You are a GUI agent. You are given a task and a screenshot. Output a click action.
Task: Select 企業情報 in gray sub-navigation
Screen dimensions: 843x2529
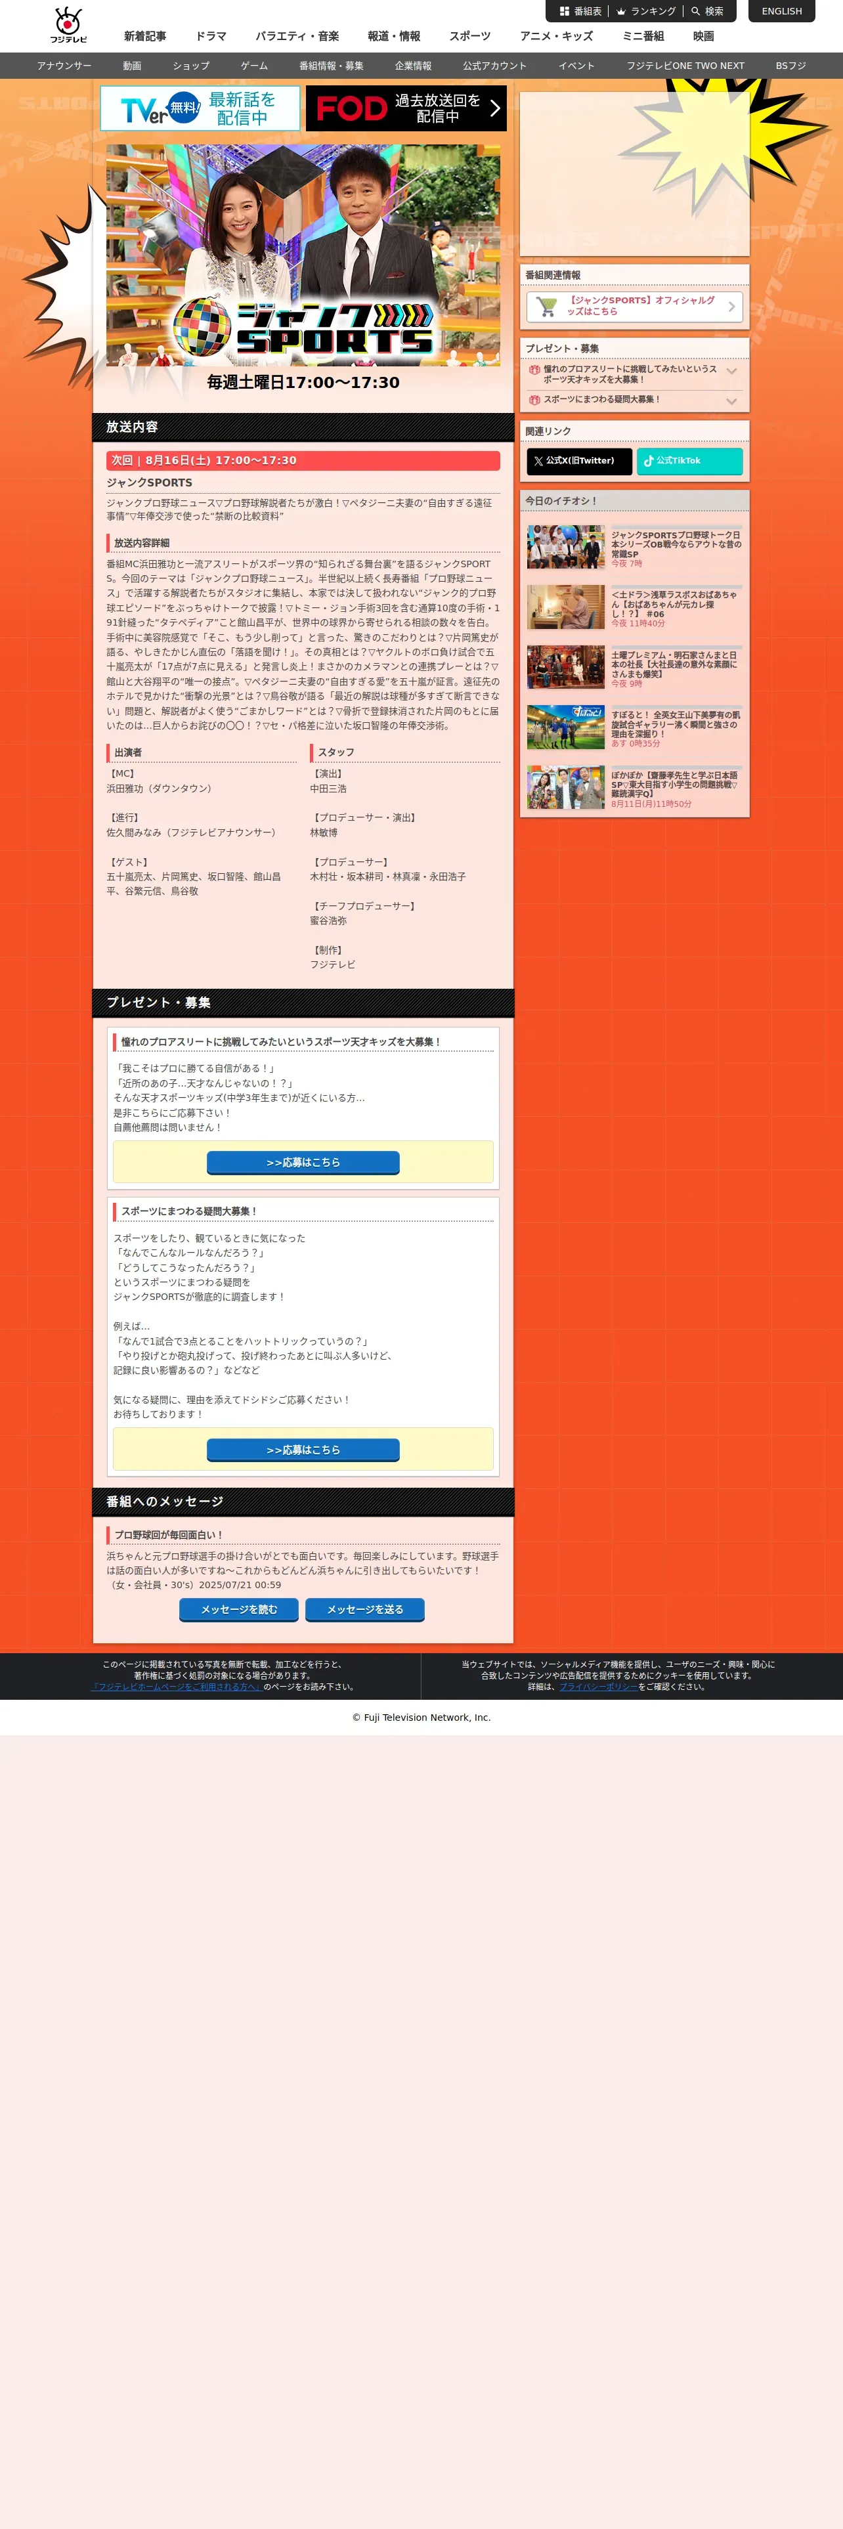point(413,66)
